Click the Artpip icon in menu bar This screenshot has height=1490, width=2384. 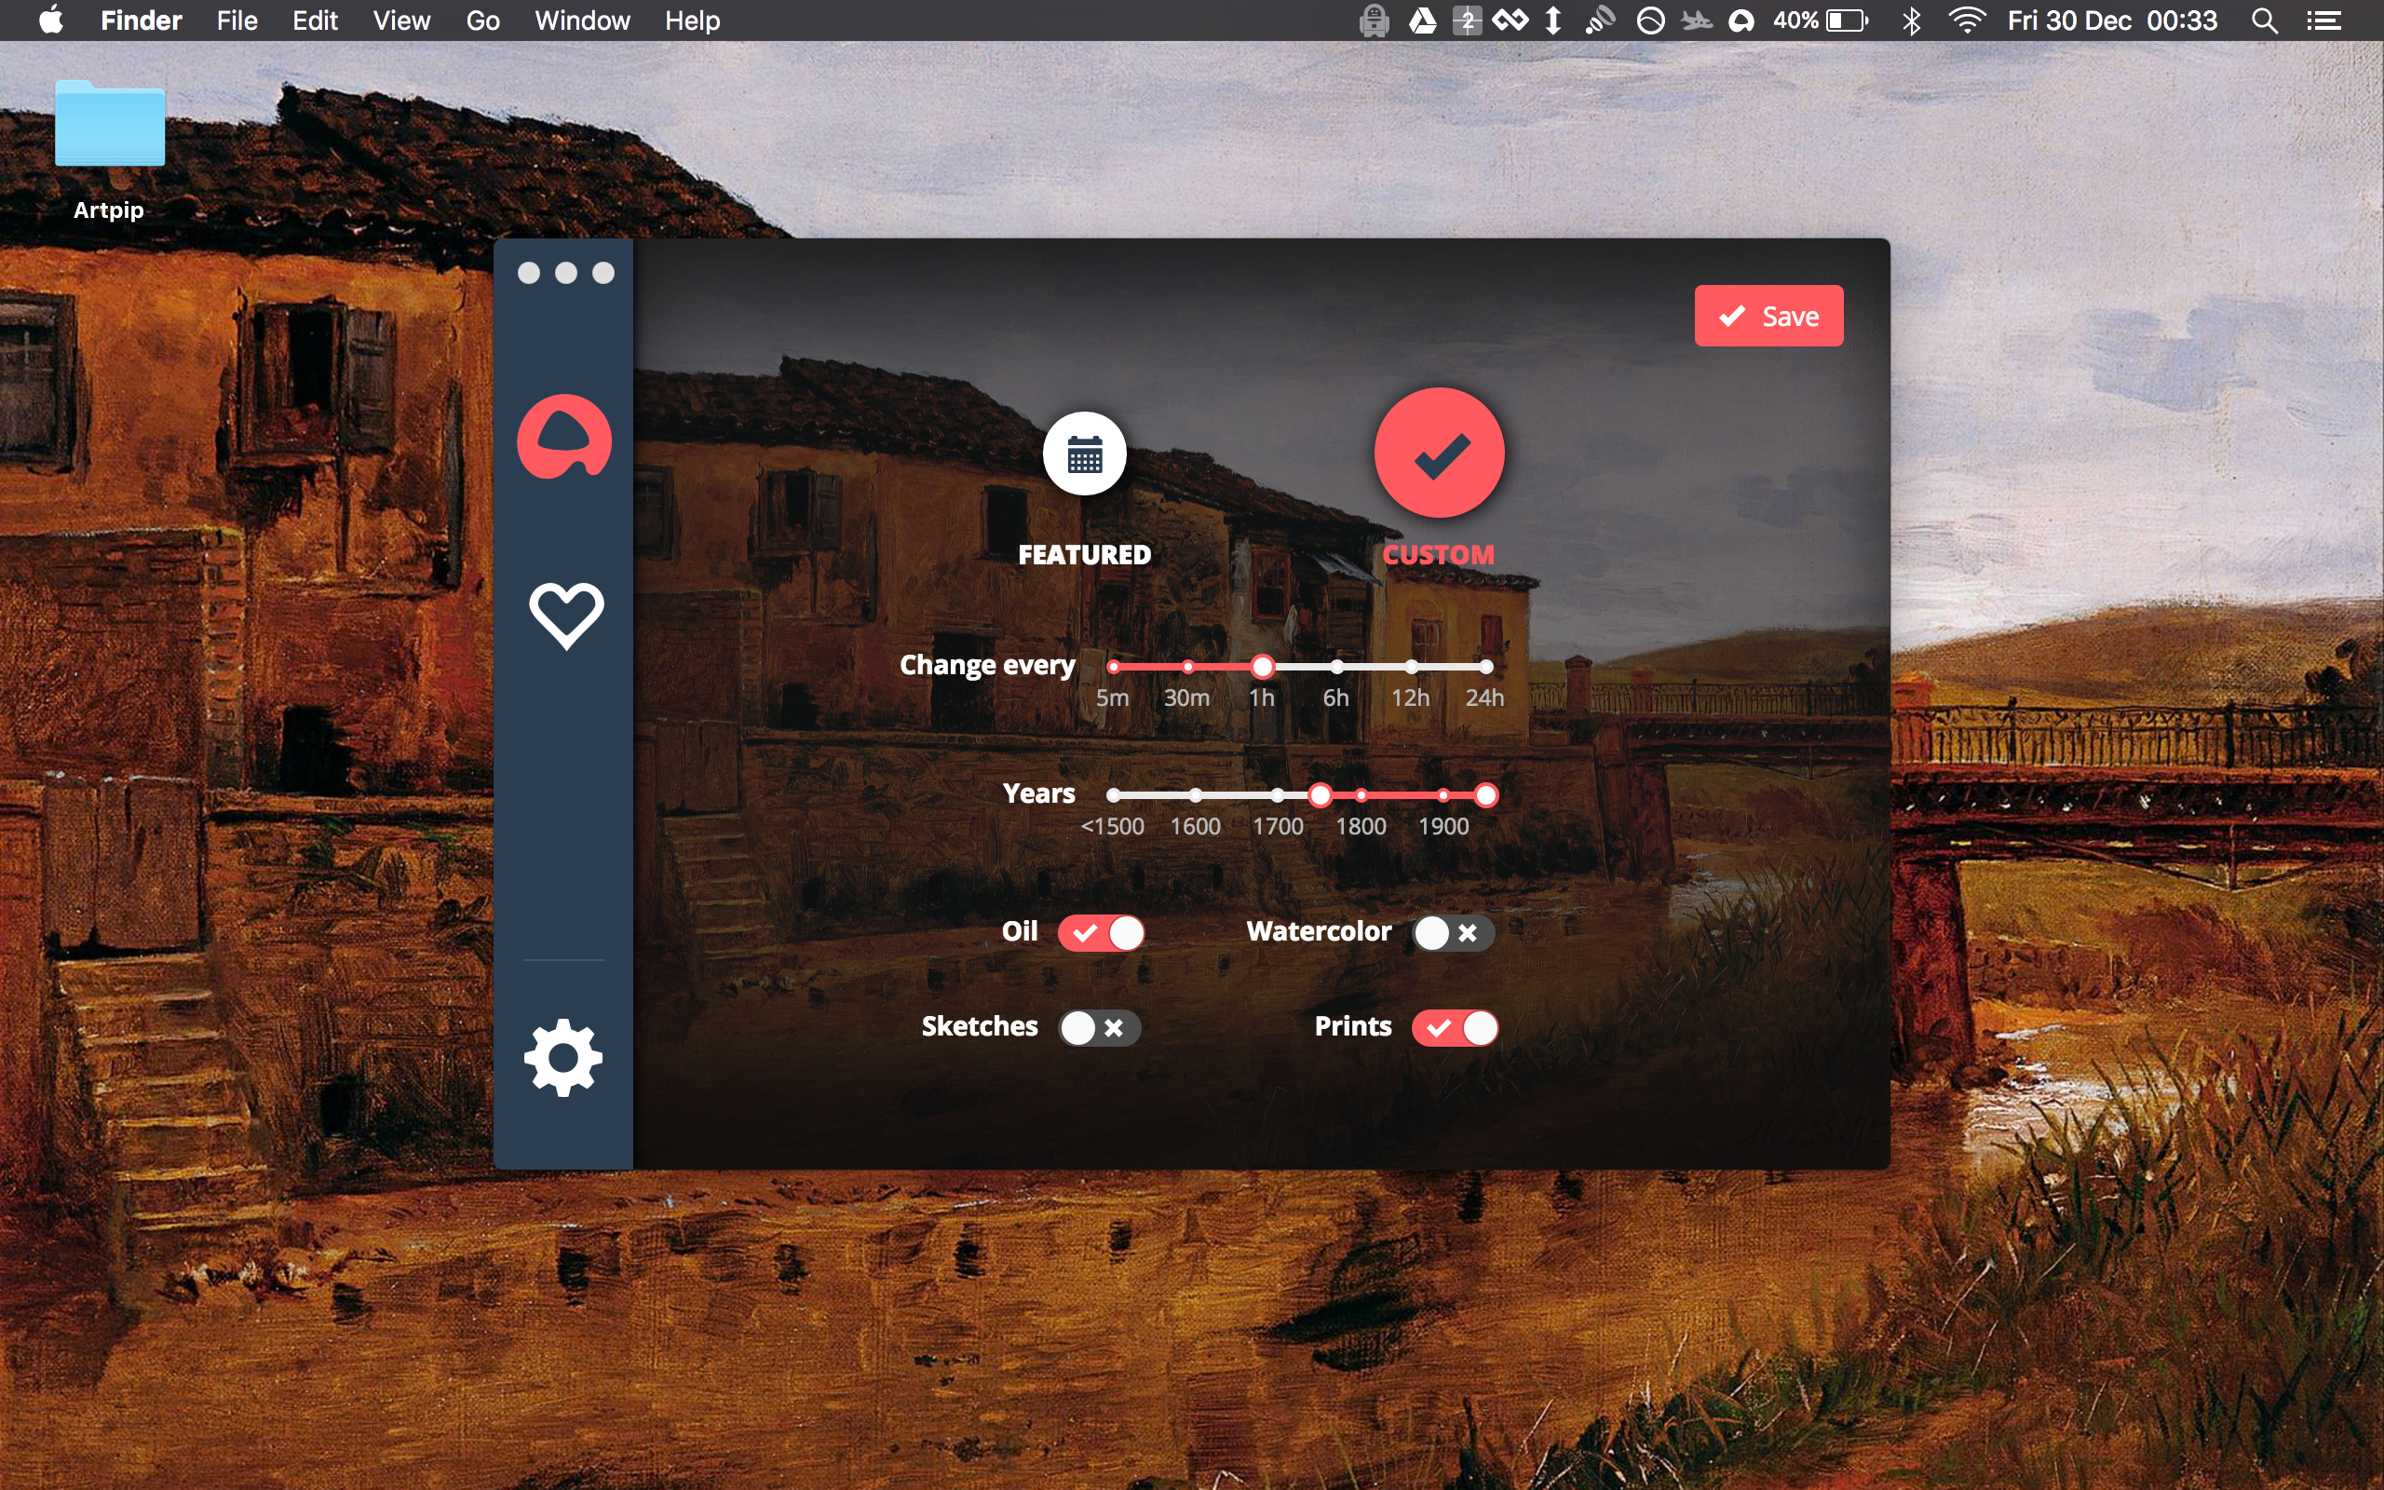tap(1741, 20)
